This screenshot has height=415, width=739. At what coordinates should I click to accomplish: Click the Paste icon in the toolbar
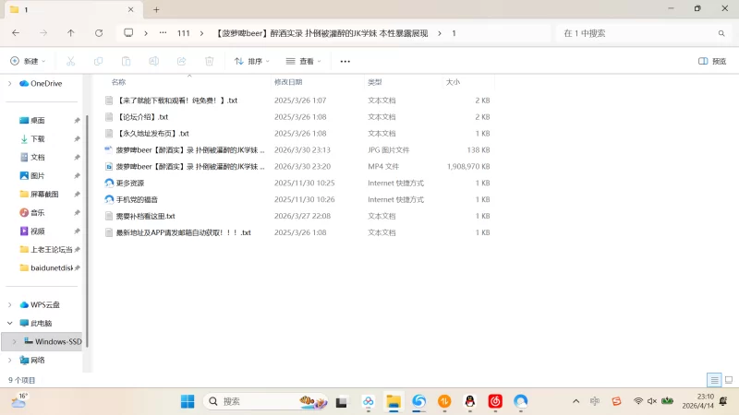[126, 61]
